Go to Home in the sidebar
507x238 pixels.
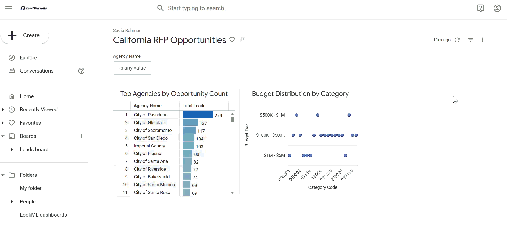tap(27, 96)
